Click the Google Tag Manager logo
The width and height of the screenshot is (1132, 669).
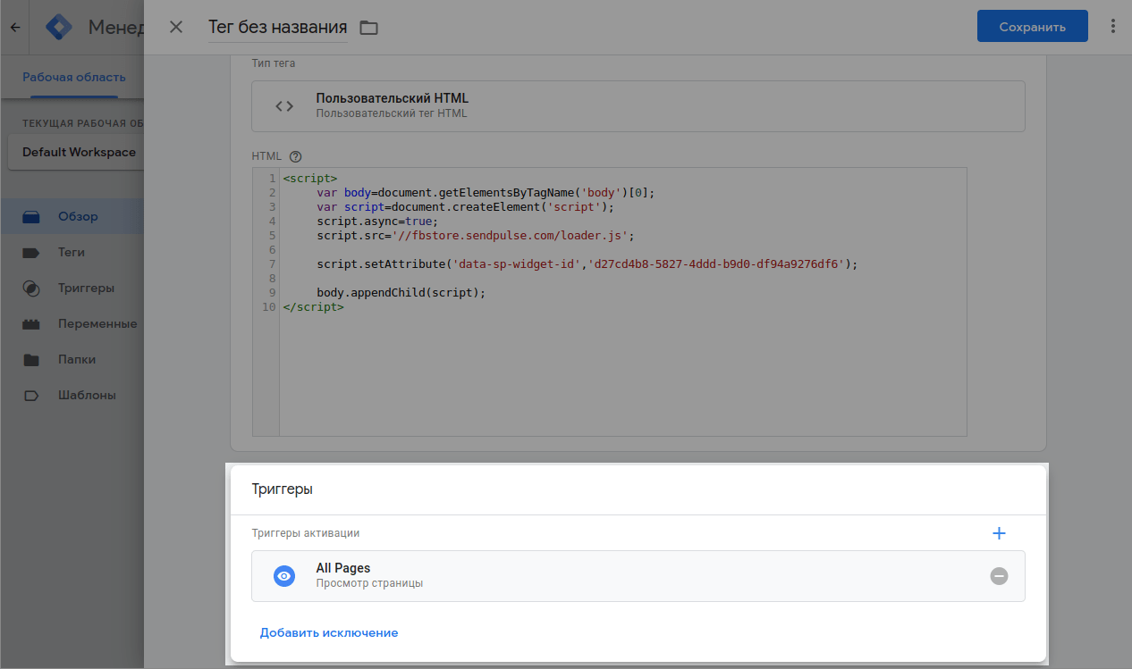[x=60, y=27]
